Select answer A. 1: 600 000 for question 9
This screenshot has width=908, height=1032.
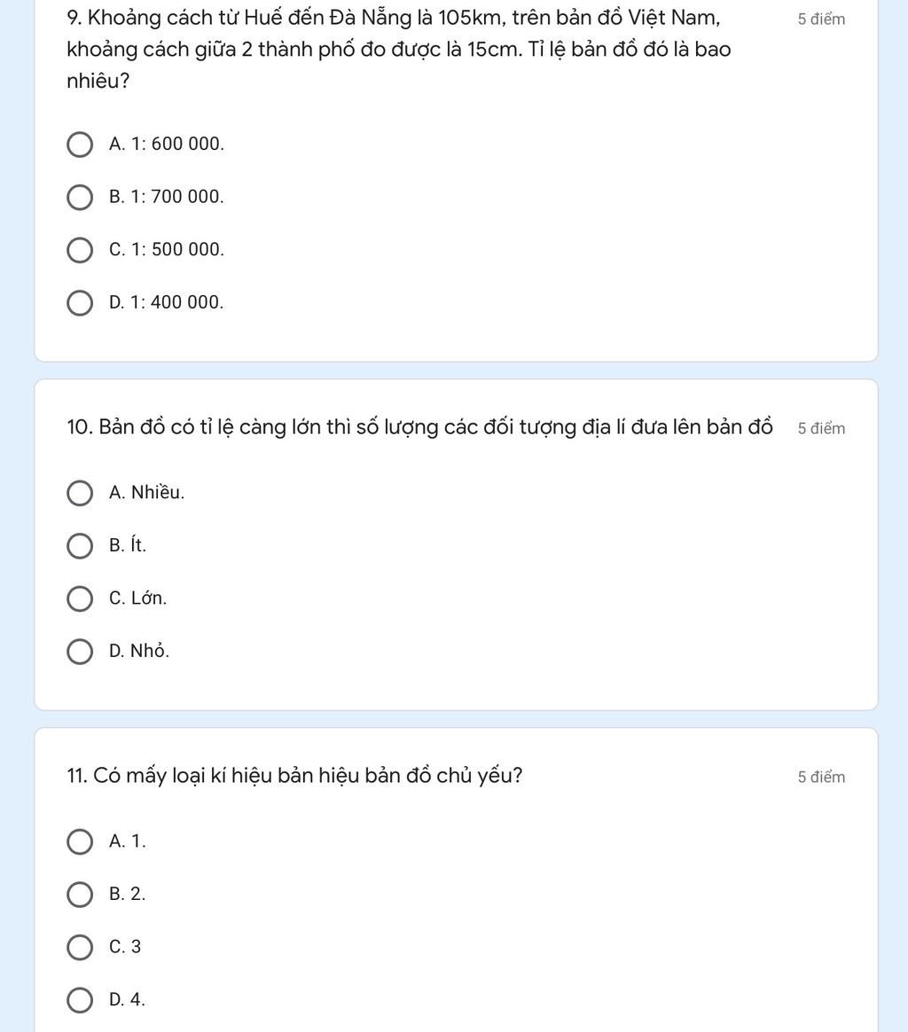80,145
